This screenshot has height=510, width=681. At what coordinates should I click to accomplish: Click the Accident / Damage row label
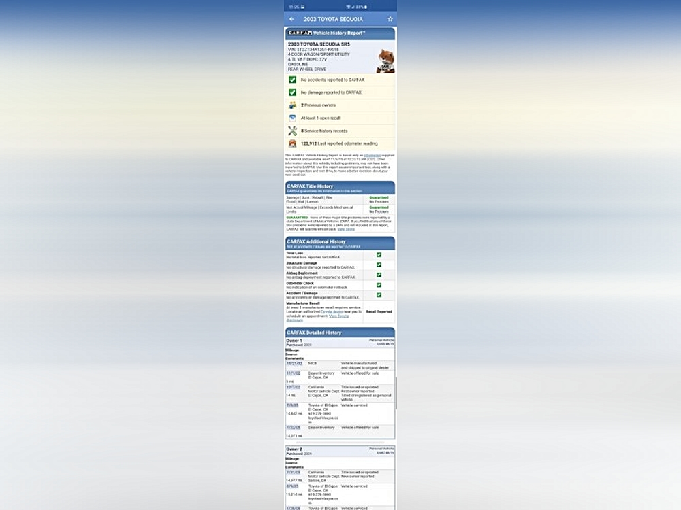tap(302, 293)
